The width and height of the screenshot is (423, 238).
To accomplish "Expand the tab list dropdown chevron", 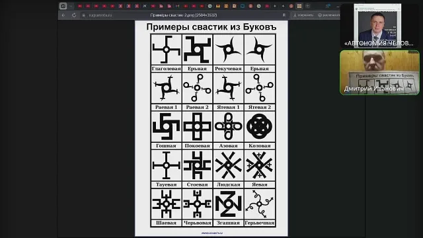I will point(71,6).
